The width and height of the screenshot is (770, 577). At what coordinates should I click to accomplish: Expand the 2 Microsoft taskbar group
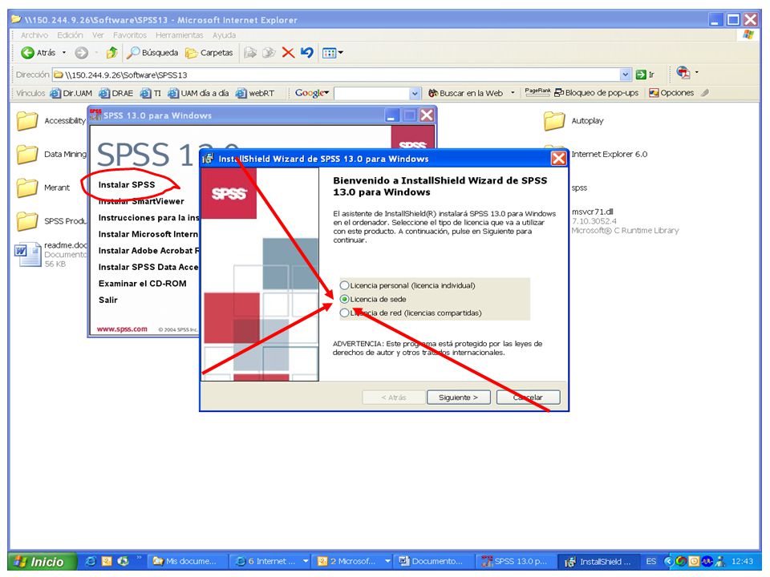click(x=387, y=561)
